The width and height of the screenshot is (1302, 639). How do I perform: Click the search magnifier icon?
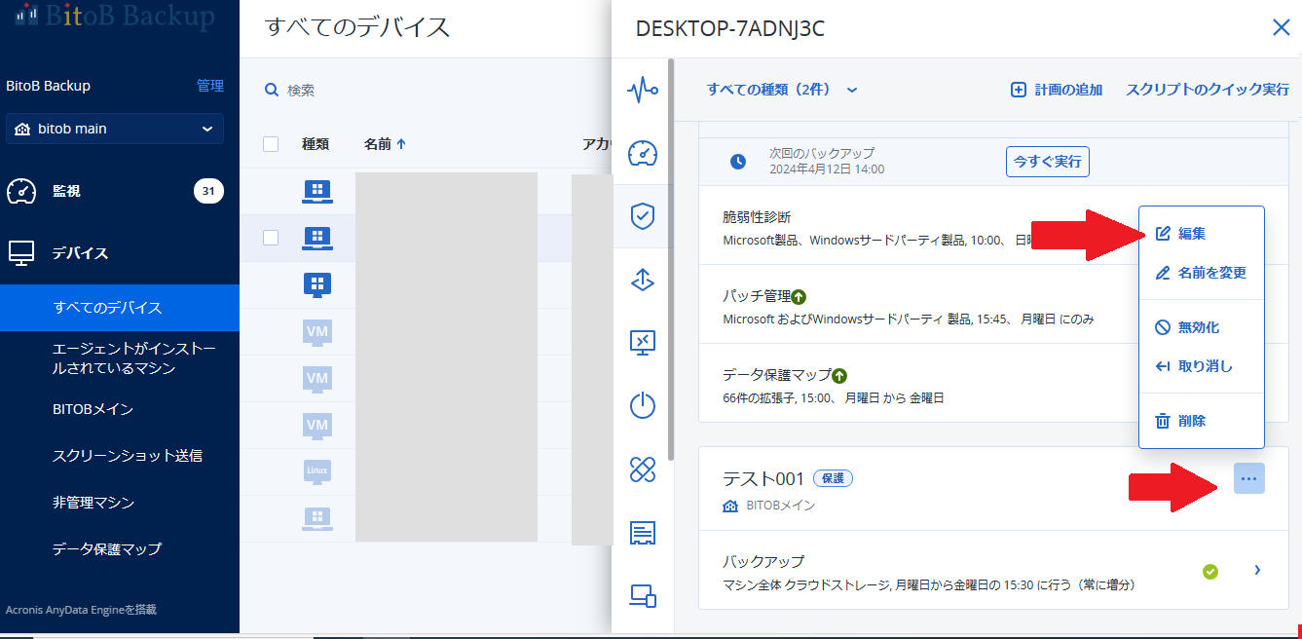pyautogui.click(x=272, y=90)
